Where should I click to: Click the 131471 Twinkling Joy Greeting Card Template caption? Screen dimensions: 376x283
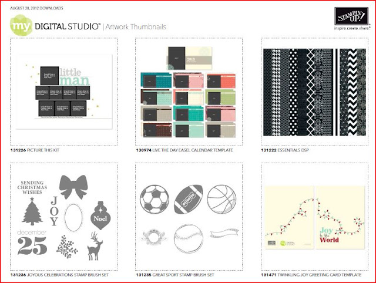[x=311, y=275]
